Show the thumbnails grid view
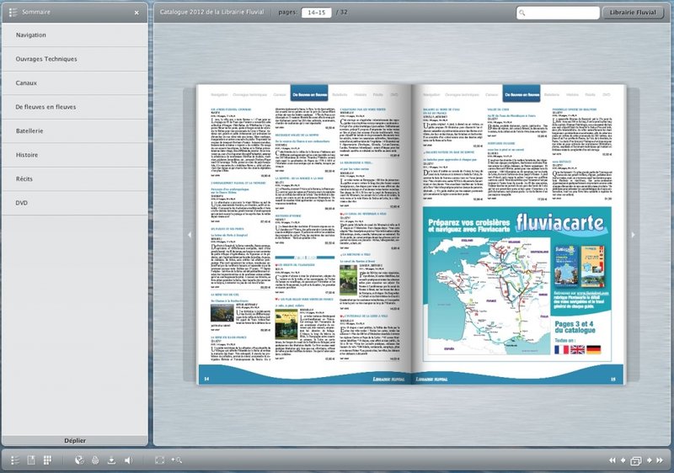The image size is (674, 473). click(47, 460)
